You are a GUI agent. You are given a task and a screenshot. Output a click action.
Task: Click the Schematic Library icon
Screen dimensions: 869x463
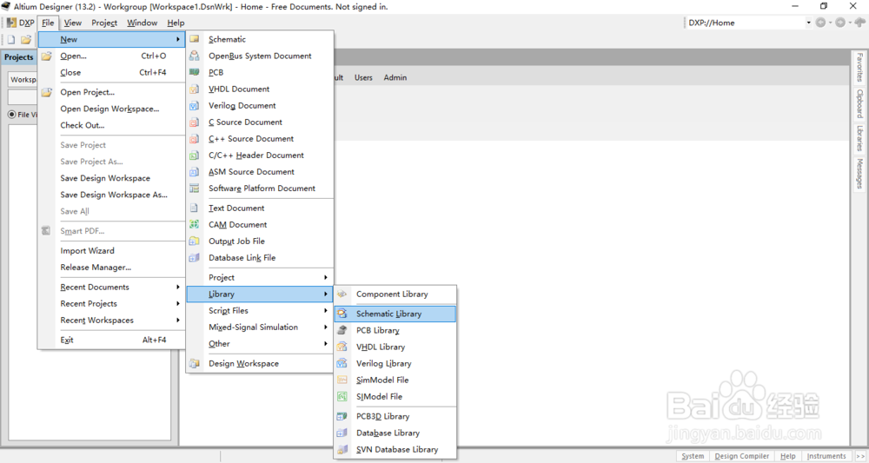[342, 314]
